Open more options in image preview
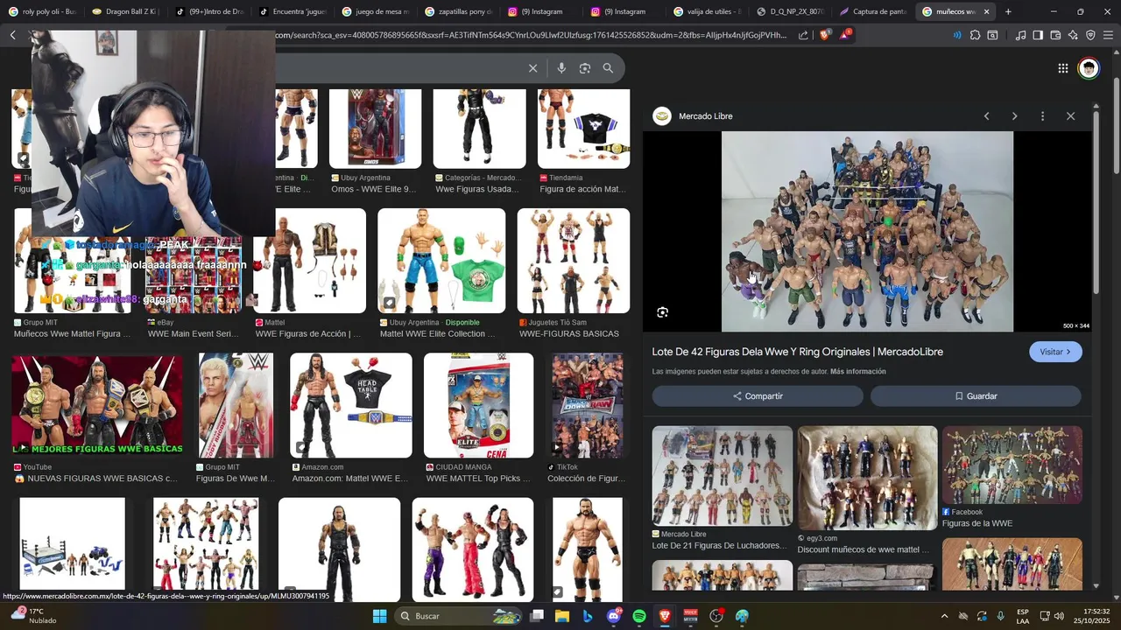Screen dimensions: 1121x630 (x=1042, y=116)
